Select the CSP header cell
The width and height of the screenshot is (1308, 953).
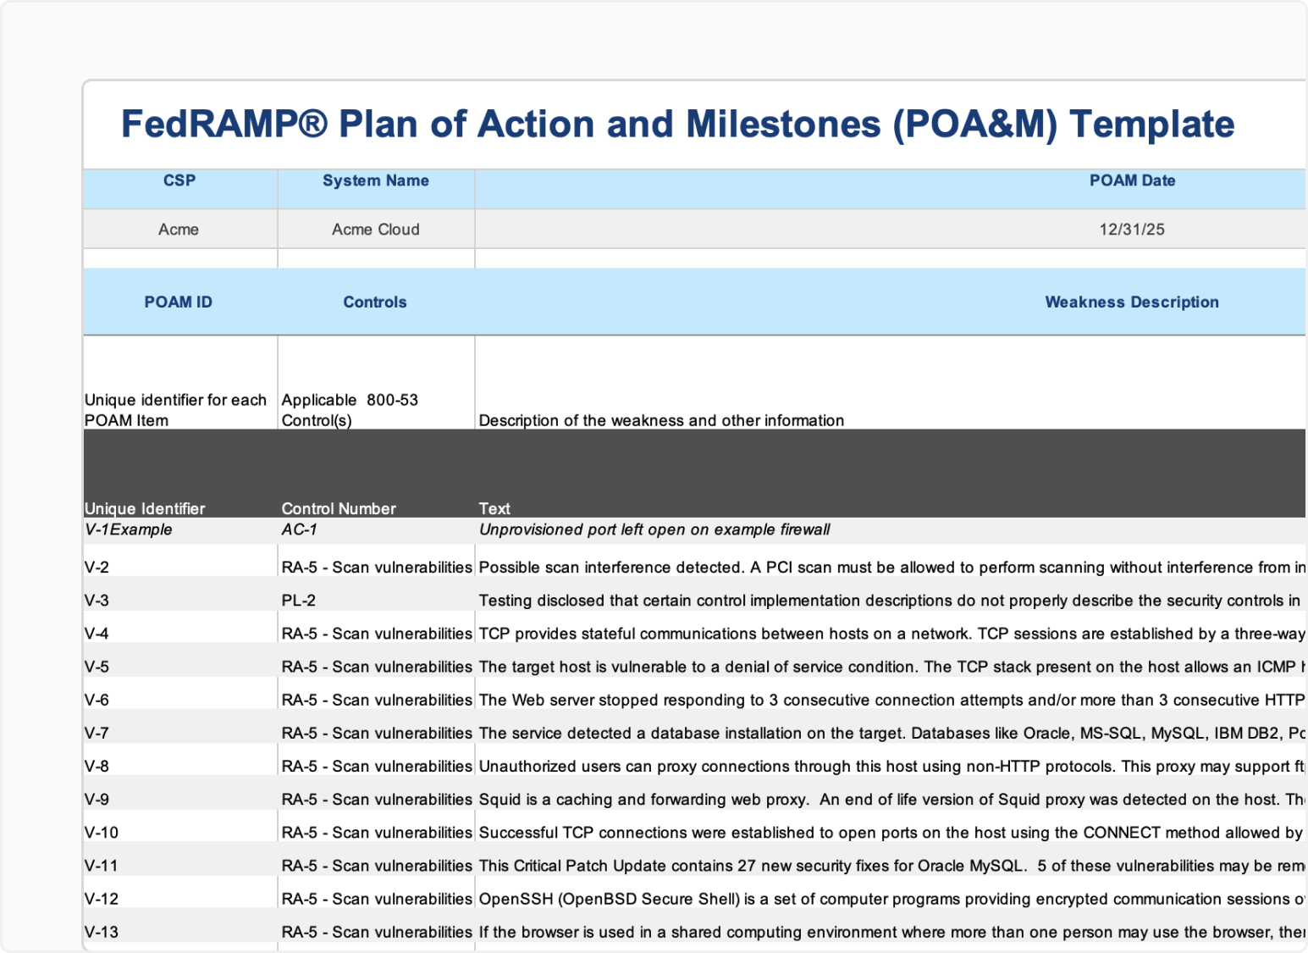point(180,188)
